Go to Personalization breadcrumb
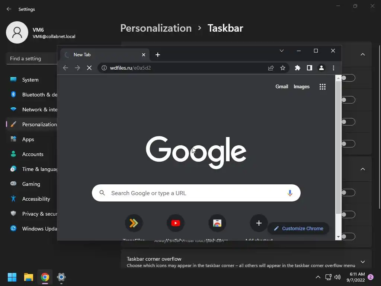The width and height of the screenshot is (381, 286). pyautogui.click(x=156, y=28)
